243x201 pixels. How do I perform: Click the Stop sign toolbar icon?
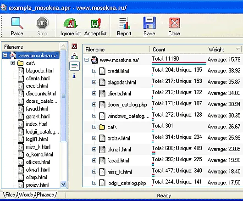pyautogui.click(x=42, y=23)
